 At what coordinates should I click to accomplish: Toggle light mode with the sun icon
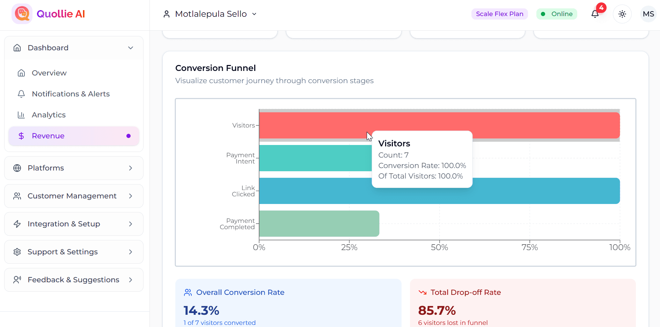(x=622, y=14)
